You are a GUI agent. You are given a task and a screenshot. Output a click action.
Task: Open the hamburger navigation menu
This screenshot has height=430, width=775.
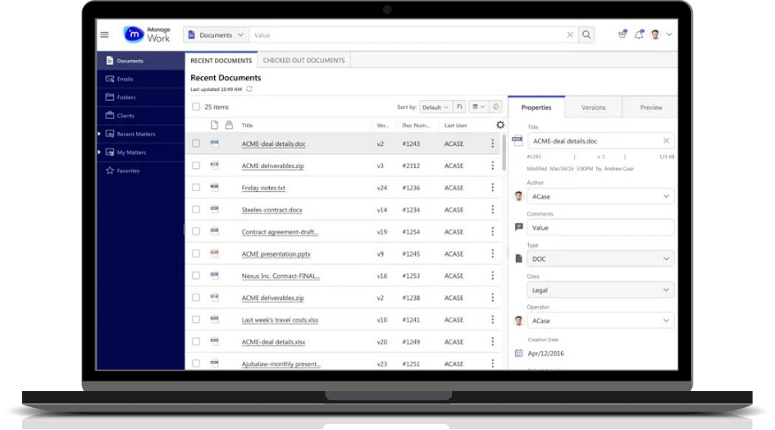pyautogui.click(x=104, y=35)
